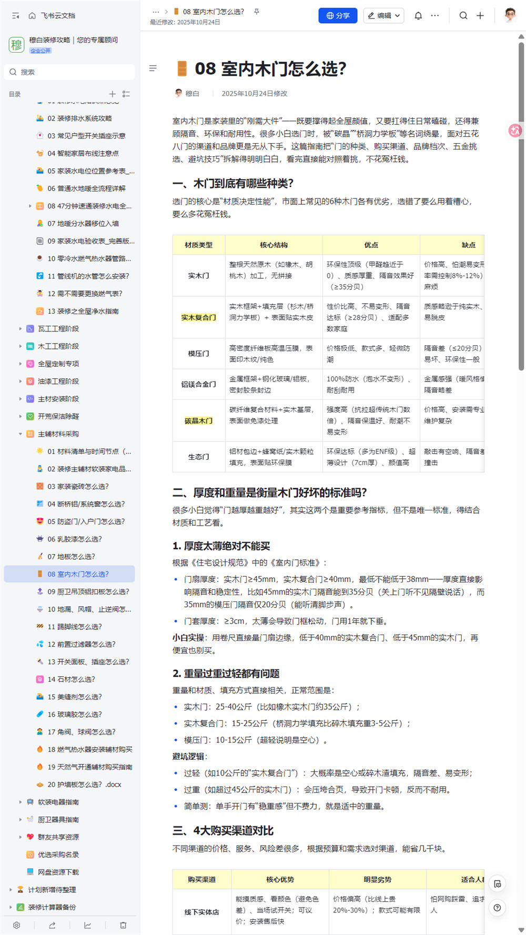
Task: Open 14 石材怎么选 page
Action: [x=69, y=679]
